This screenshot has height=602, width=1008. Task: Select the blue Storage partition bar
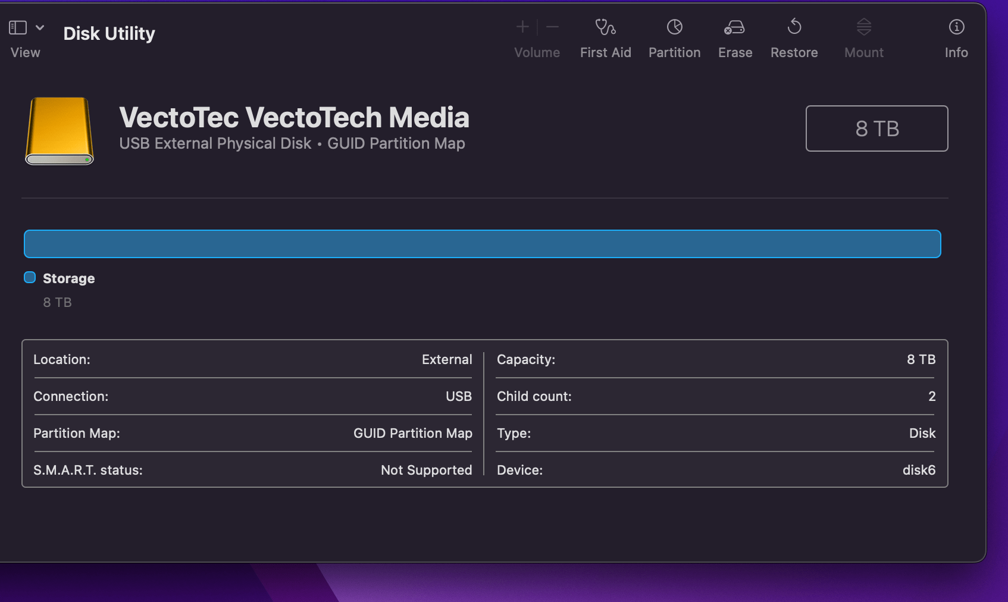(x=482, y=244)
